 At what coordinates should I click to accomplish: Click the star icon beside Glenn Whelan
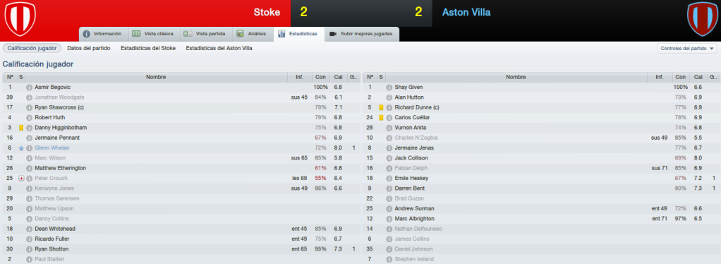(21, 148)
